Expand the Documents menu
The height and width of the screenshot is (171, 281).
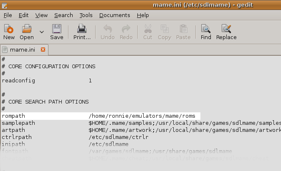tap(115, 15)
